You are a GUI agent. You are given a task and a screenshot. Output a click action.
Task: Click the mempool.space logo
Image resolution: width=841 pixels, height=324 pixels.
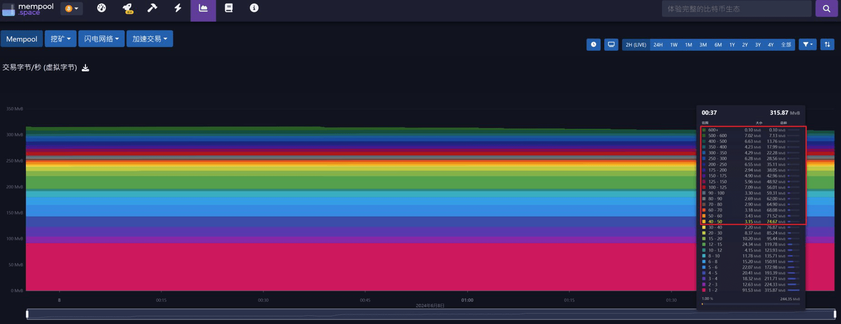pos(28,9)
